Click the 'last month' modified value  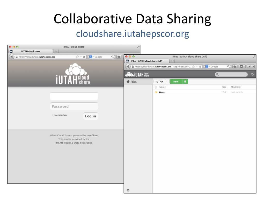tap(237, 92)
